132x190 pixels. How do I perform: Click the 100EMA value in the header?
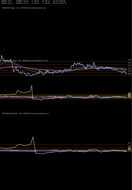pyautogui.click(x=23, y=1)
